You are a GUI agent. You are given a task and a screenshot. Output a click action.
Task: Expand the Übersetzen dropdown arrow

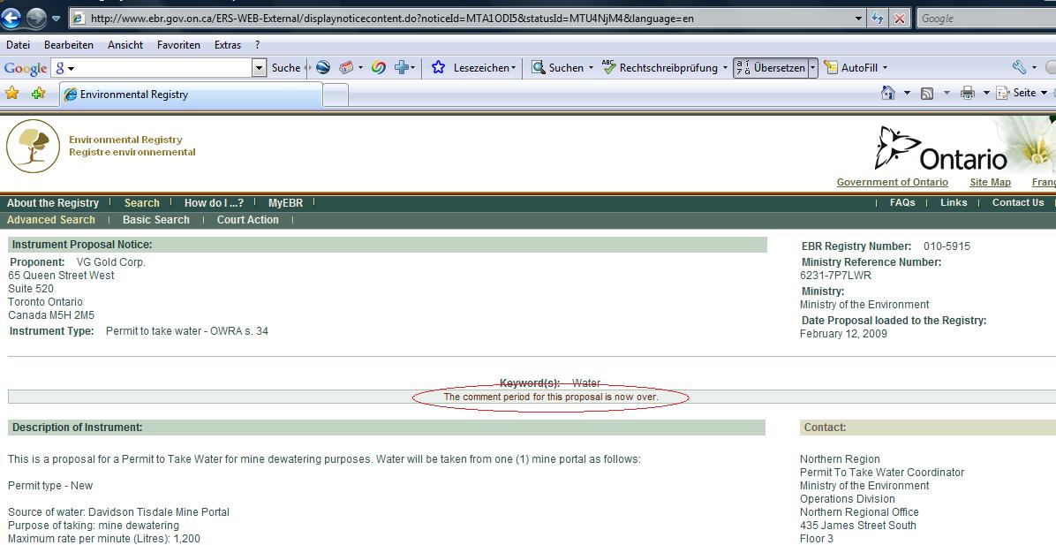click(813, 67)
